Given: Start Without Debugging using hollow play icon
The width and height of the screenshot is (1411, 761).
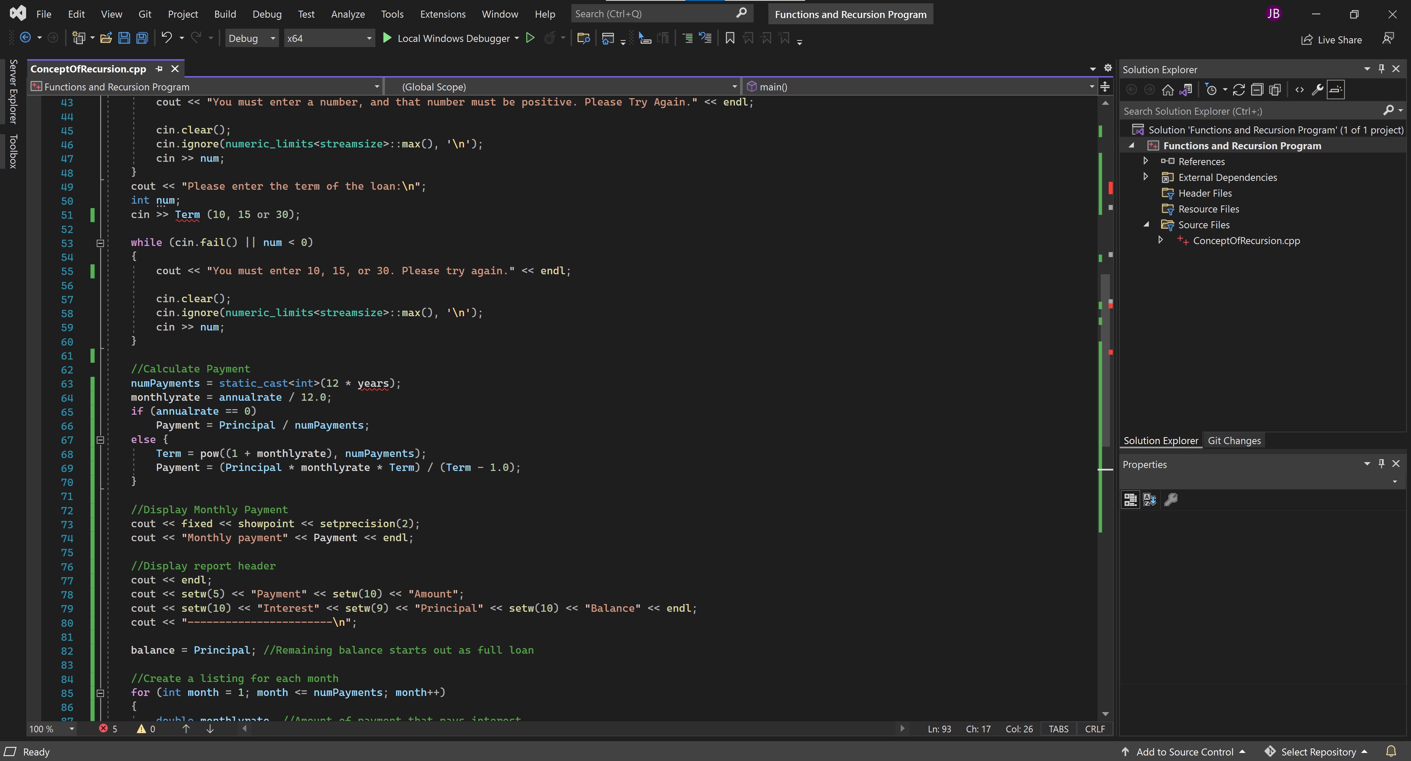Looking at the screenshot, I should tap(530, 38).
